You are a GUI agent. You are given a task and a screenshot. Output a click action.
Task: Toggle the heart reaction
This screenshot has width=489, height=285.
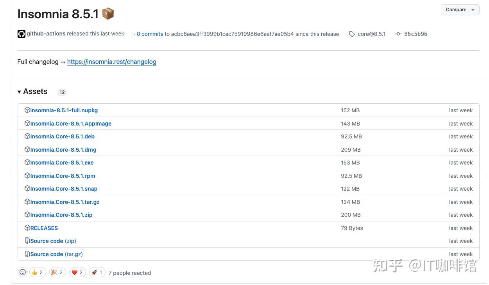(77, 272)
